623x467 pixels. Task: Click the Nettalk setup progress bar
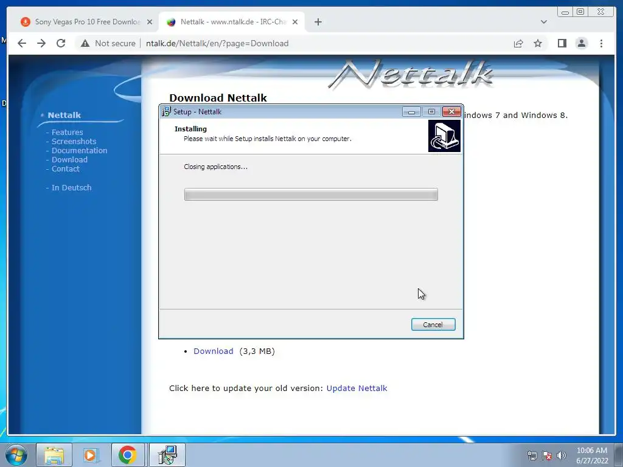tap(311, 195)
